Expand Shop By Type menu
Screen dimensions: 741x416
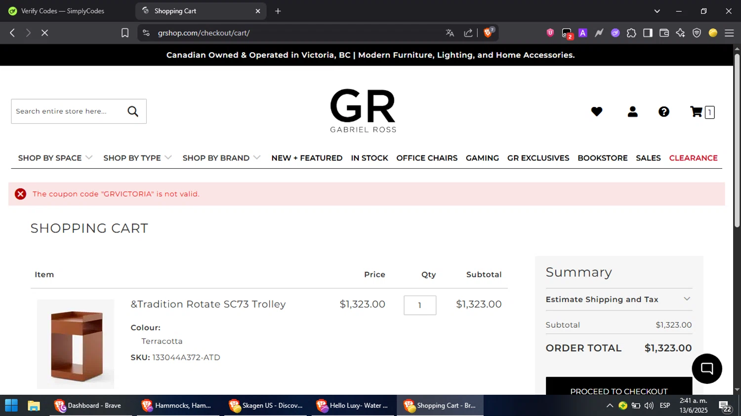137,158
